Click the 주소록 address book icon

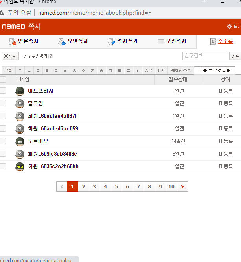point(212,41)
